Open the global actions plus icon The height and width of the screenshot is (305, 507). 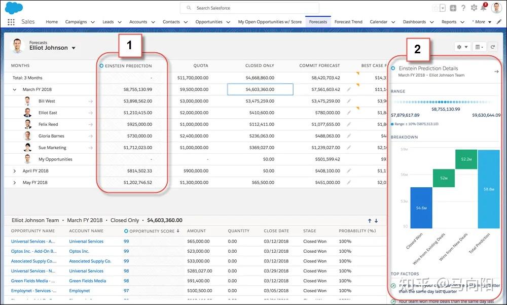[x=453, y=8]
